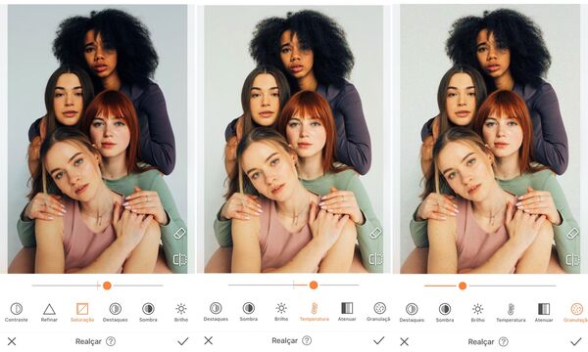Tap eraser icon on the Saturação screen photo
Viewport: 588px width, 352px height.
click(180, 234)
